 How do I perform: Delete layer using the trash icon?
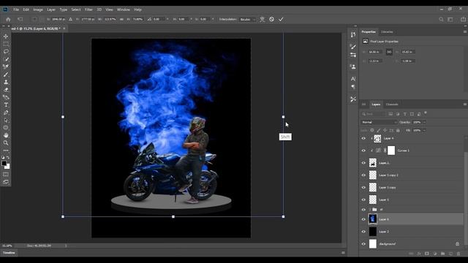[x=458, y=254]
